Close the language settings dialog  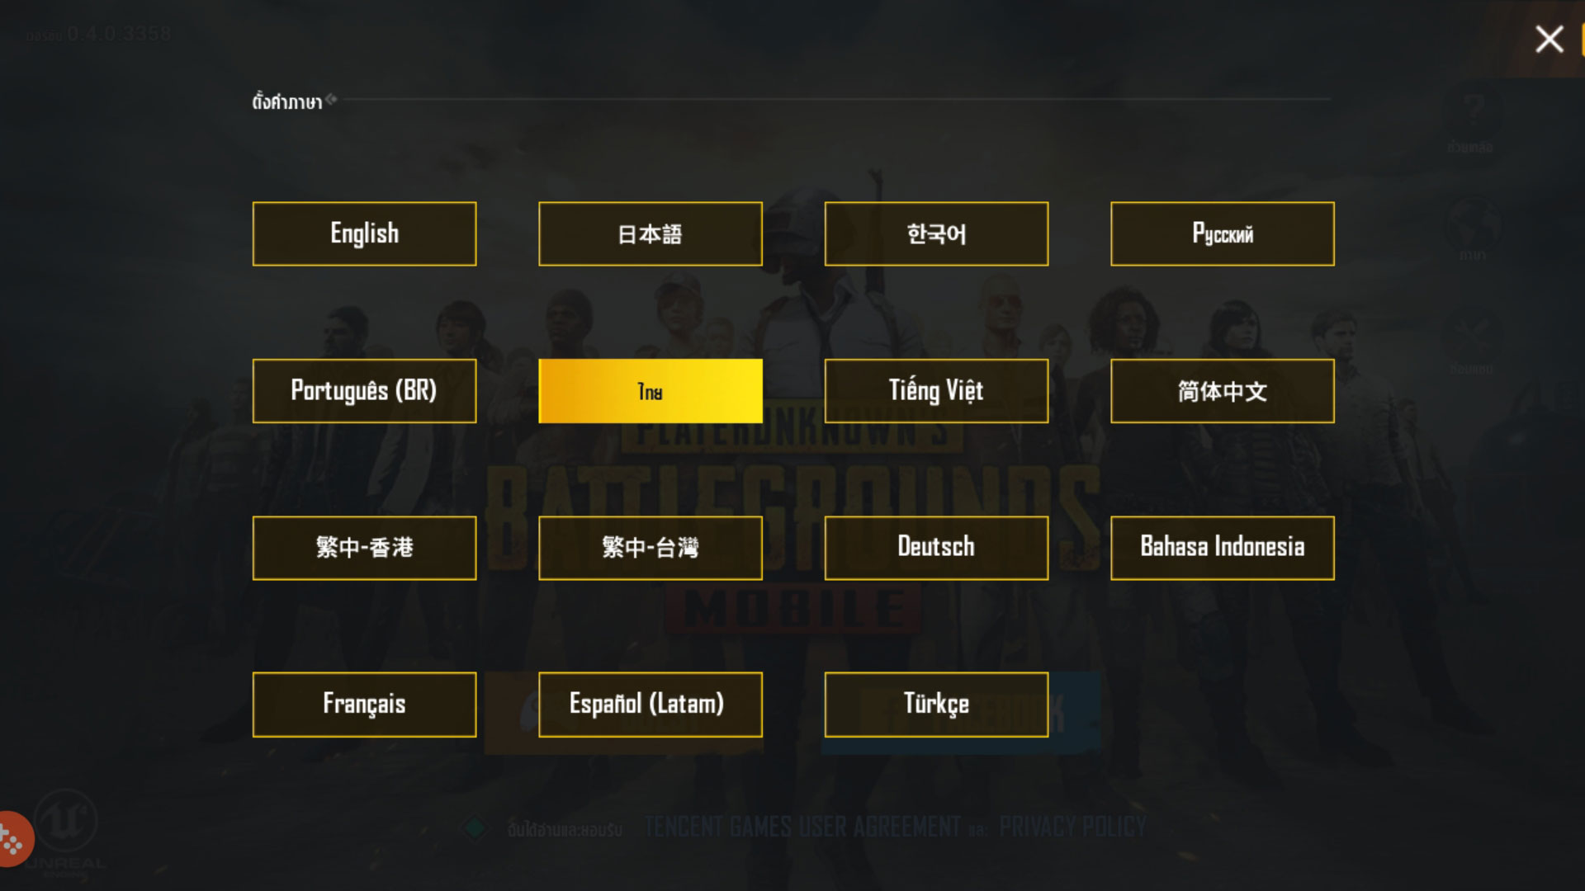pyautogui.click(x=1549, y=39)
